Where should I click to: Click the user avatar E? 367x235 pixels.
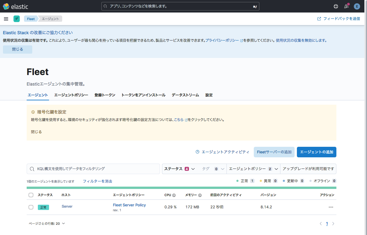(x=357, y=6)
